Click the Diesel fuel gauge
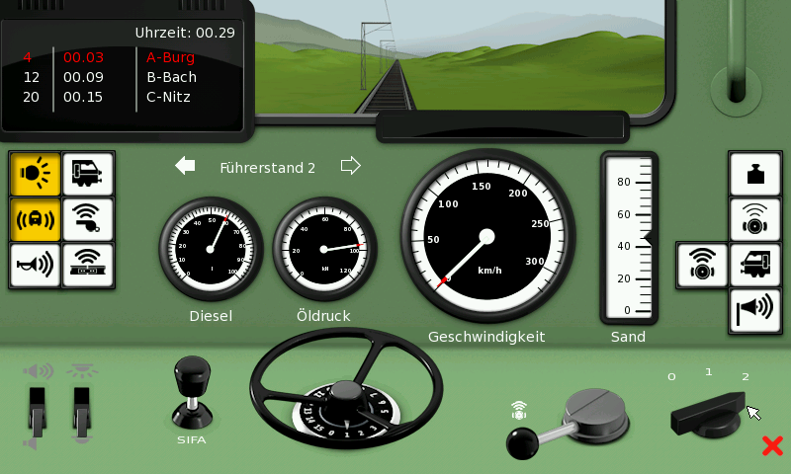Image resolution: width=791 pixels, height=474 pixels. (x=211, y=249)
